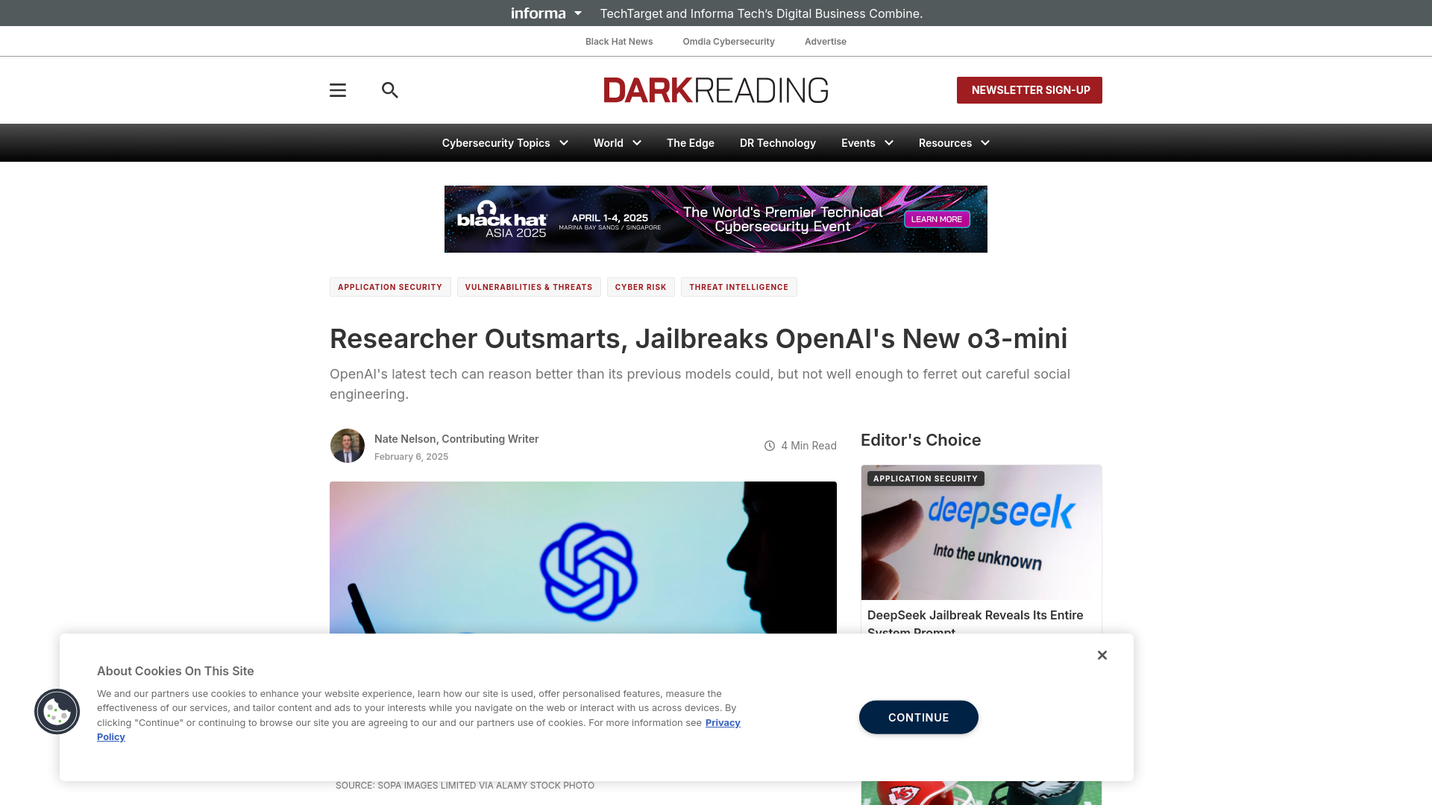Expand the World menu dropdown
The height and width of the screenshot is (805, 1432).
click(636, 142)
